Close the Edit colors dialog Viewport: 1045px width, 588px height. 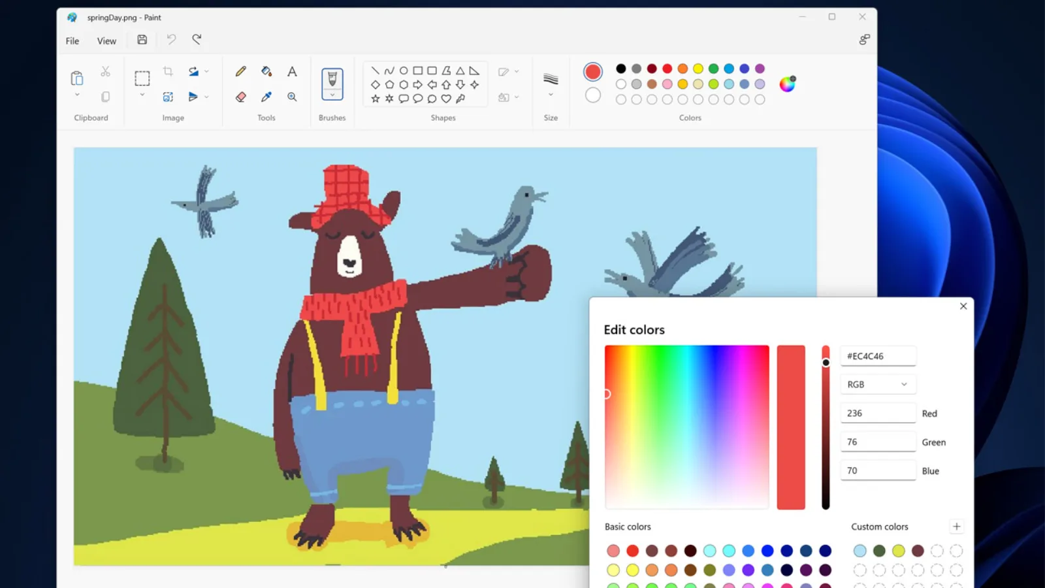pos(963,306)
